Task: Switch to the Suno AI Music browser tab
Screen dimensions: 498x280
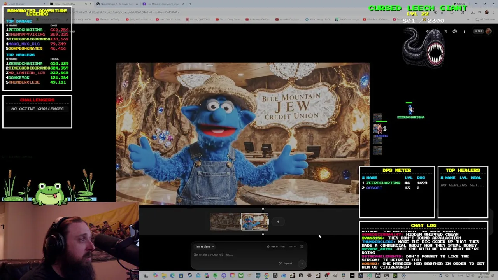Action: click(x=23, y=4)
